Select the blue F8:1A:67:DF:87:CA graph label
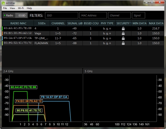This screenshot has height=129, width=166. (x=54, y=97)
